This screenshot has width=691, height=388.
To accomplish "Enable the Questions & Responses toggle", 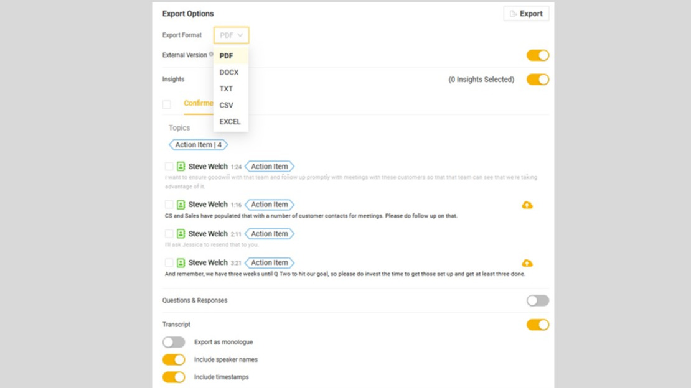I will tap(537, 301).
